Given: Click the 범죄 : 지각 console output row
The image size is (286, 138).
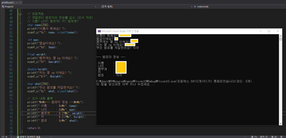Looking at the screenshot, I should (110, 75).
